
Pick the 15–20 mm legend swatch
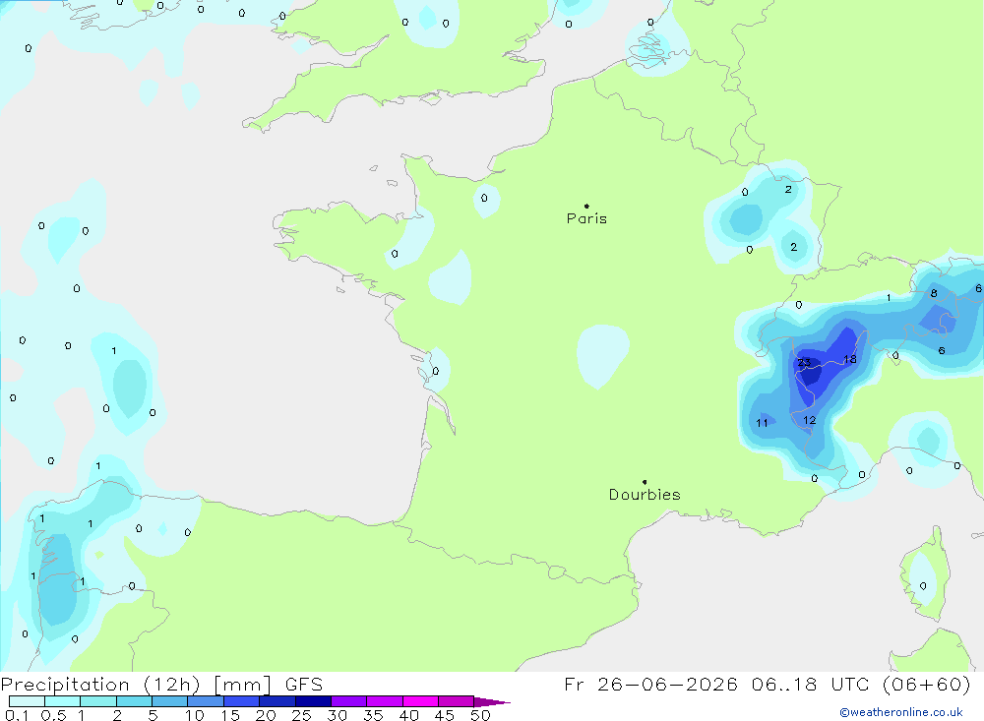tap(242, 701)
